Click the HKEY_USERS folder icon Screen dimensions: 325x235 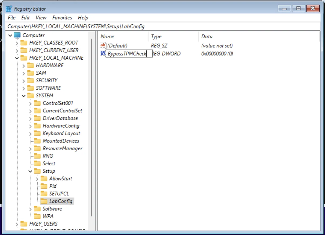24,224
